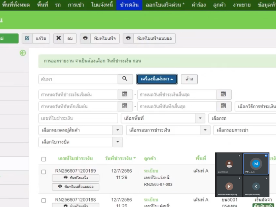Open calendar for record end date
This screenshot has height=207, width=276.
(224, 106)
